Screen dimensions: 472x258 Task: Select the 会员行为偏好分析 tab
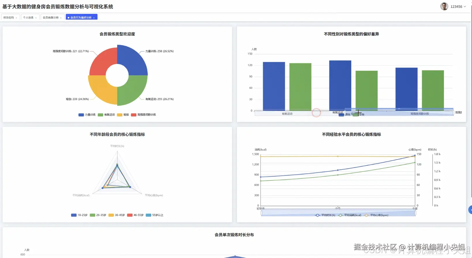click(81, 18)
